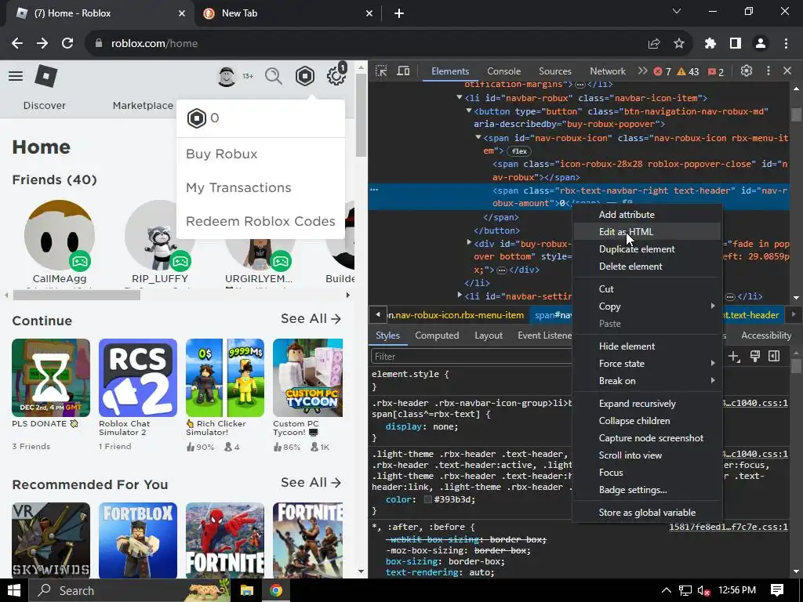Open the Accessibility tab
The height and width of the screenshot is (602, 803).
click(x=765, y=335)
